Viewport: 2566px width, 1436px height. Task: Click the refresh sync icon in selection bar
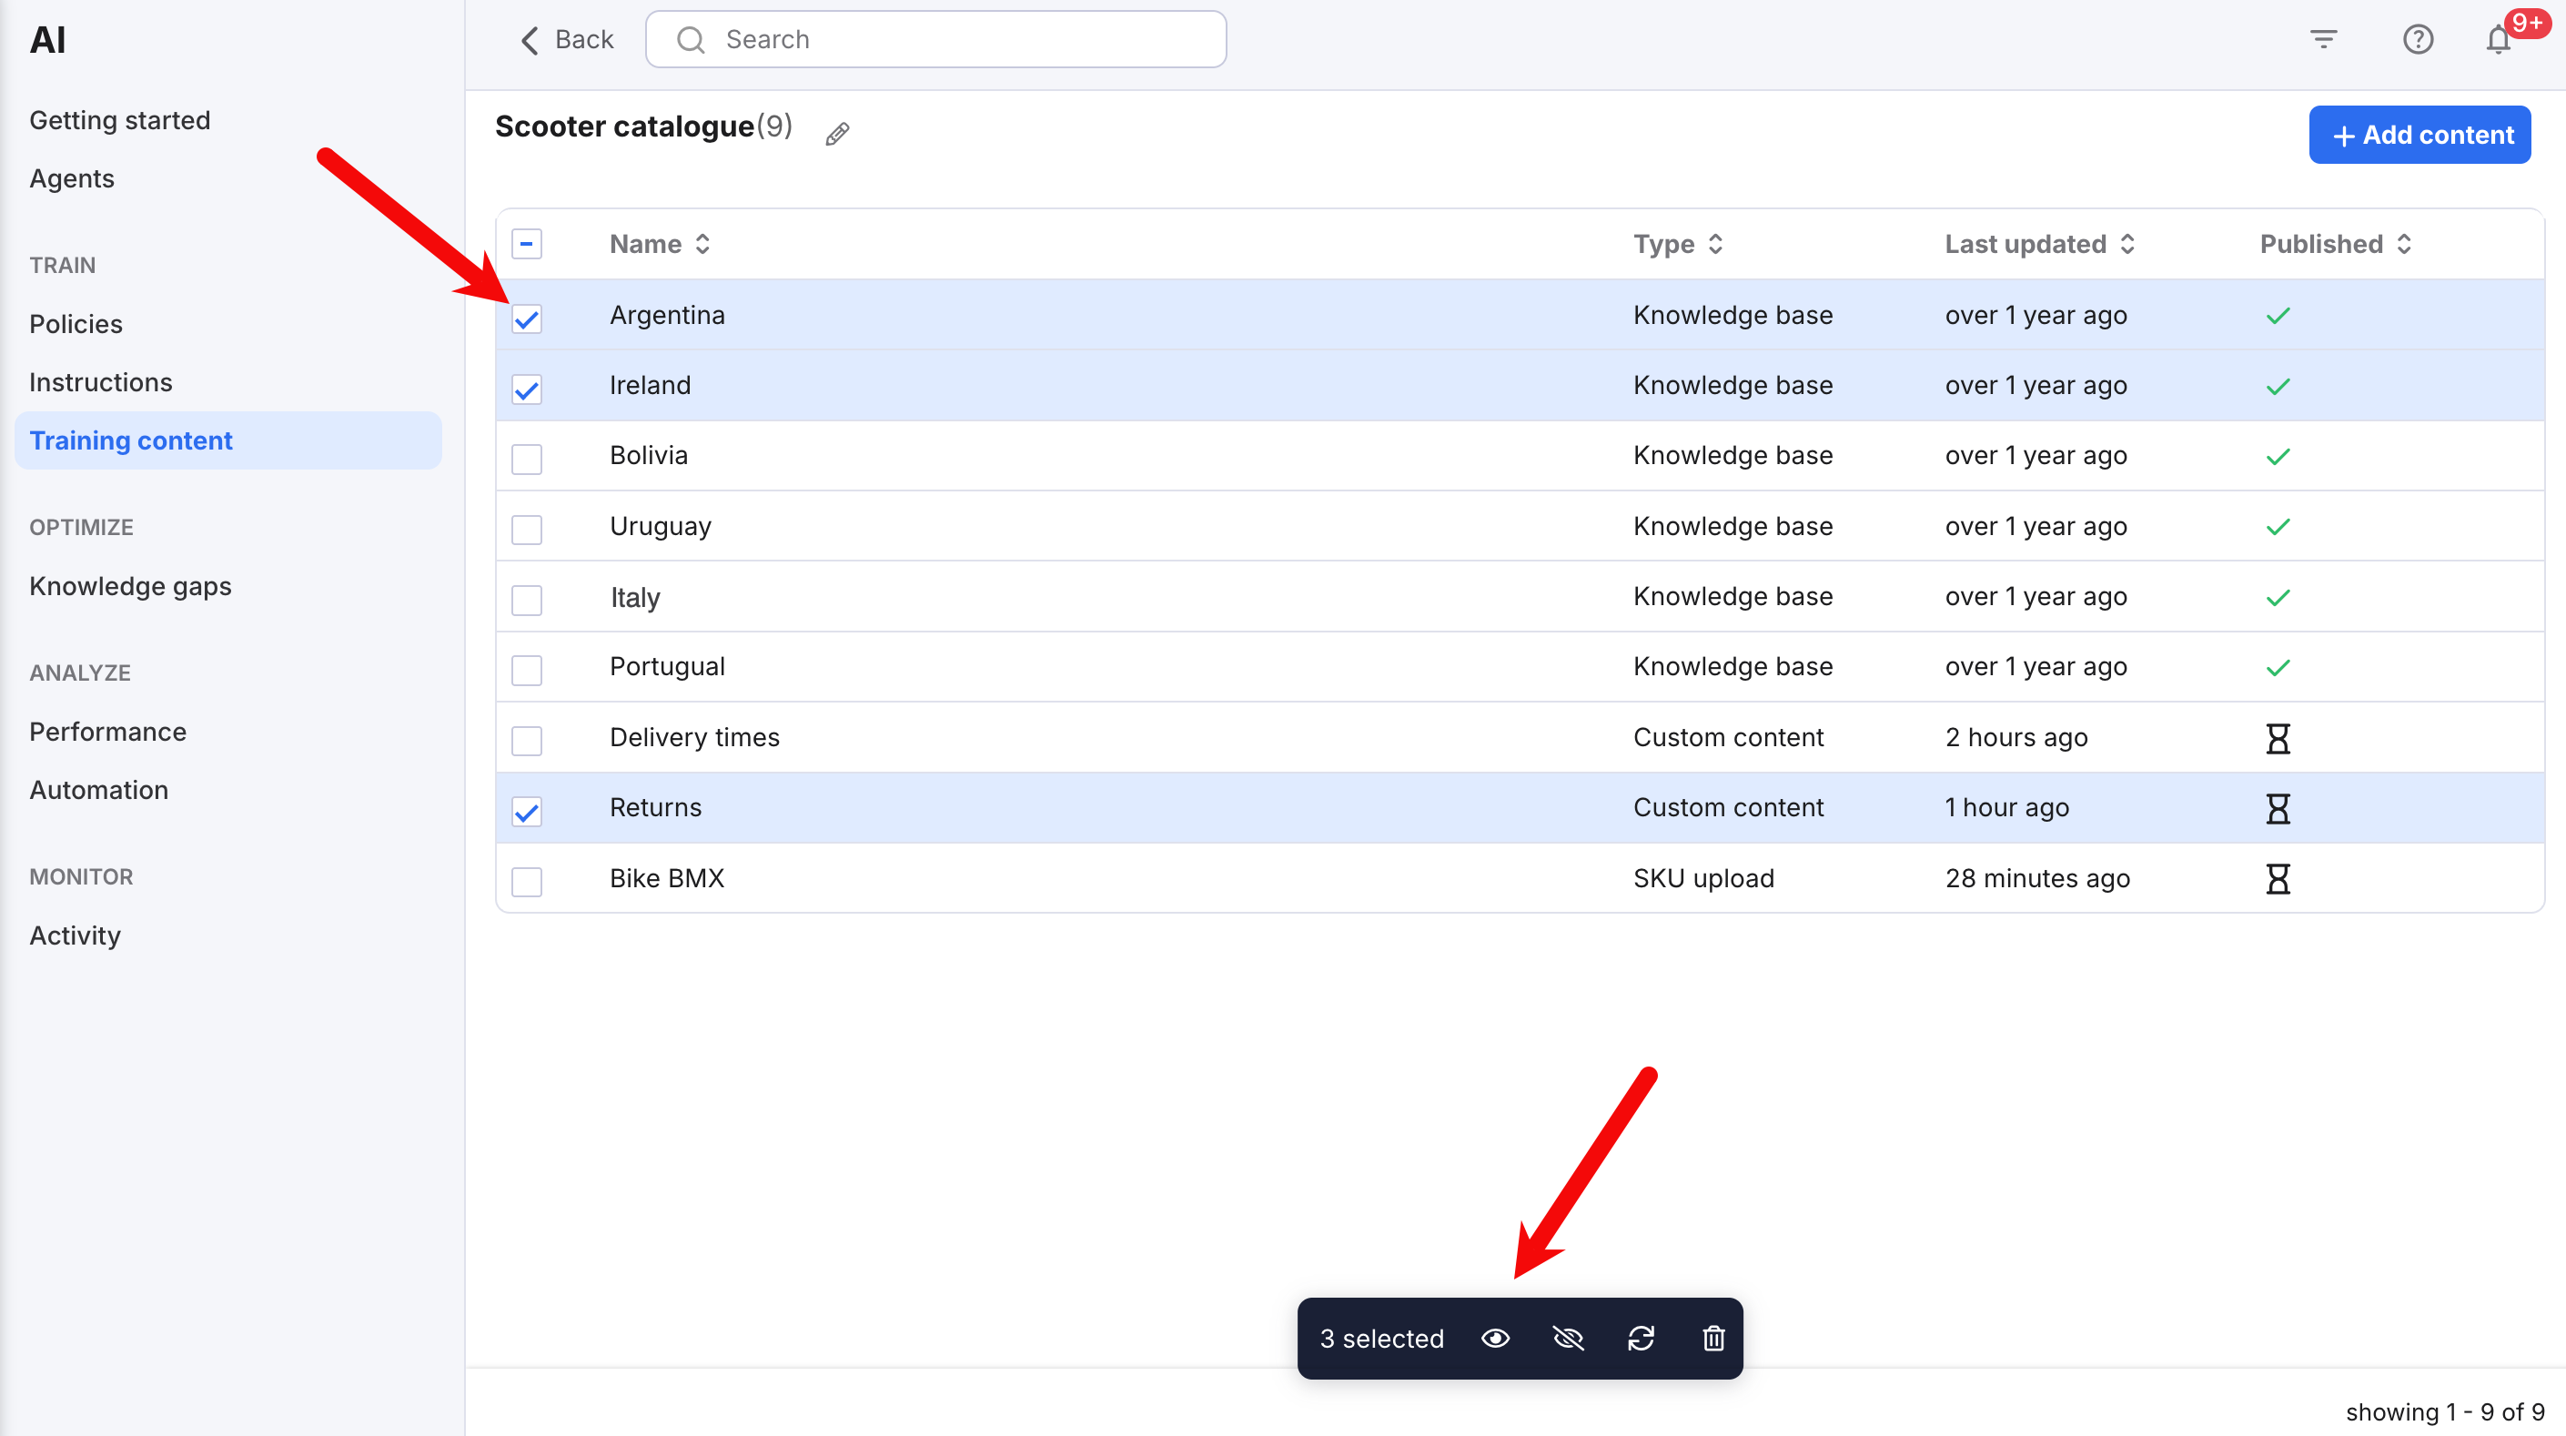1641,1339
